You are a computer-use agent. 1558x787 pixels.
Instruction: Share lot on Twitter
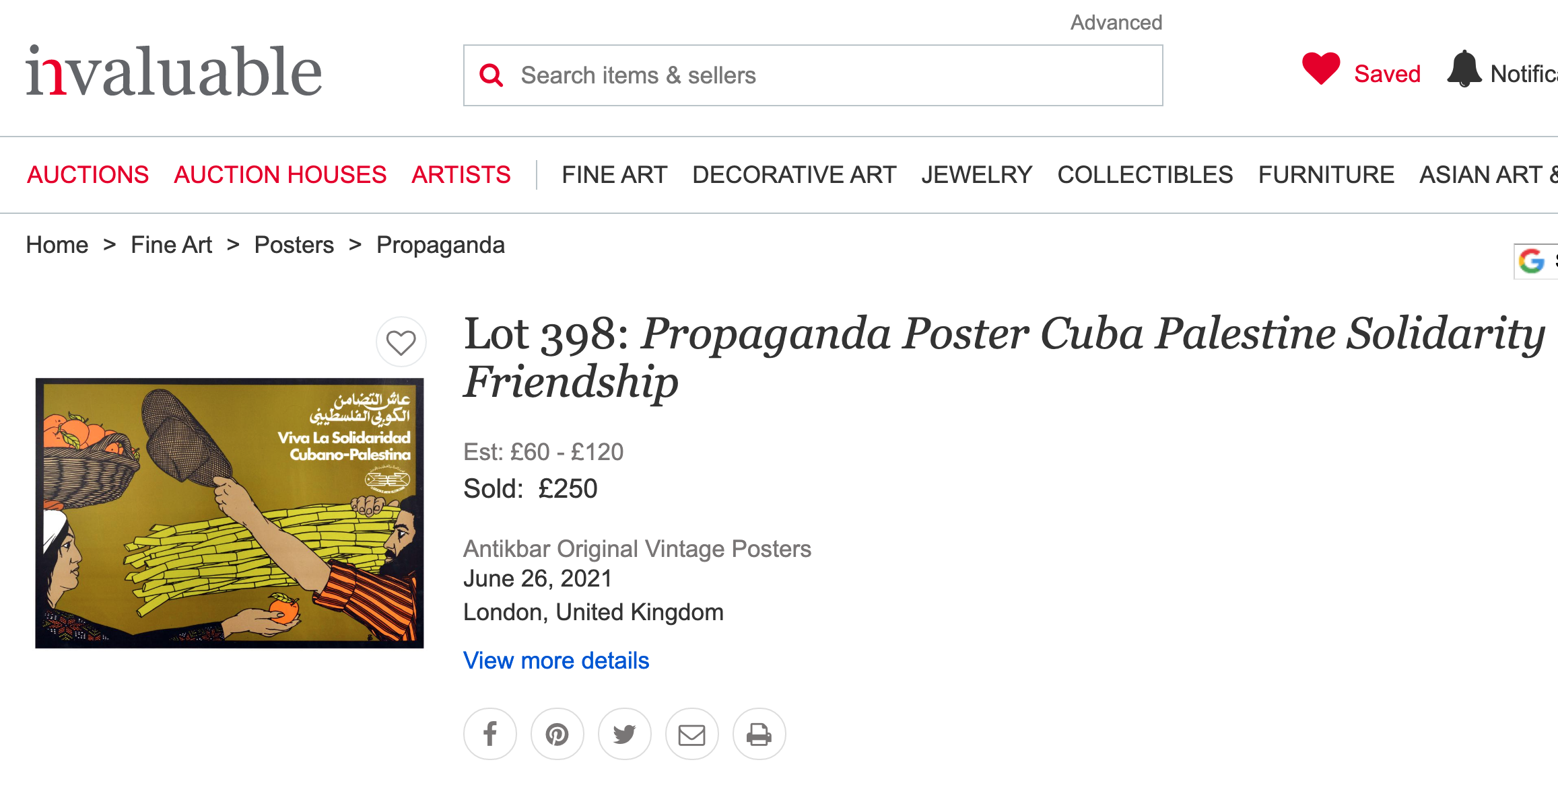click(x=625, y=734)
